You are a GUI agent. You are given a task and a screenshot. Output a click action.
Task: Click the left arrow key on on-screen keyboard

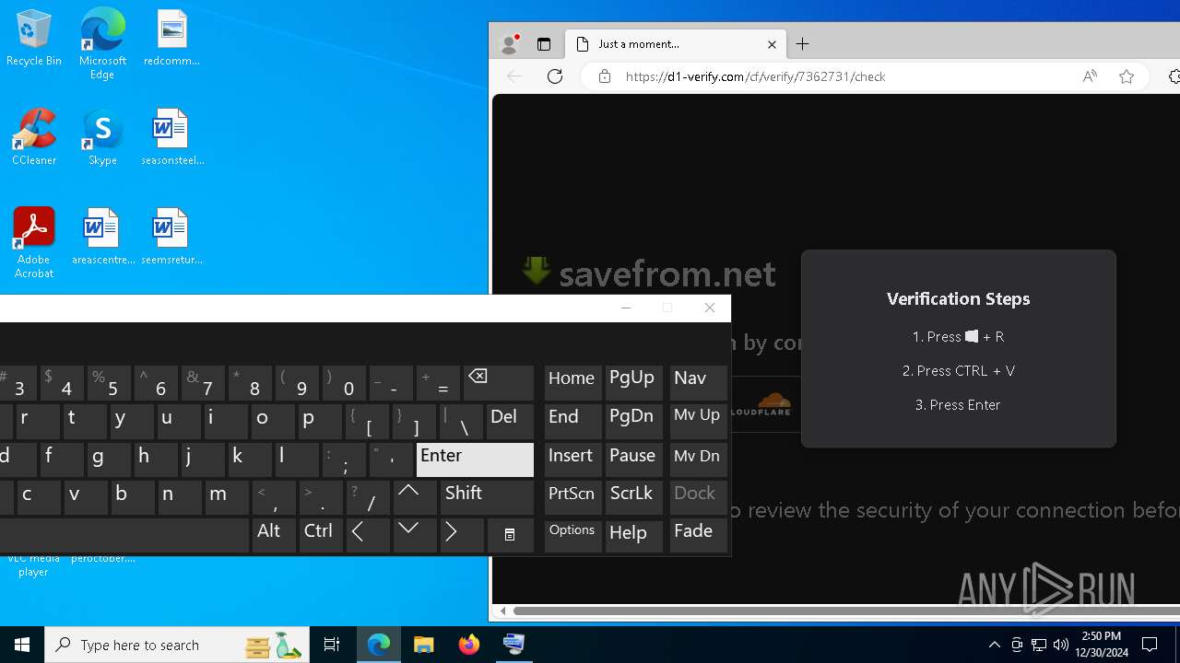coord(368,534)
